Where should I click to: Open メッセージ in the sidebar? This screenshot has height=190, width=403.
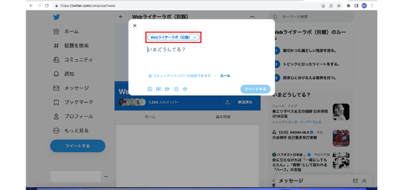pos(71,88)
